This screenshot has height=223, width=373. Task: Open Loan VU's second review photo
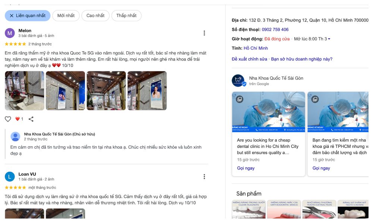click(x=65, y=213)
